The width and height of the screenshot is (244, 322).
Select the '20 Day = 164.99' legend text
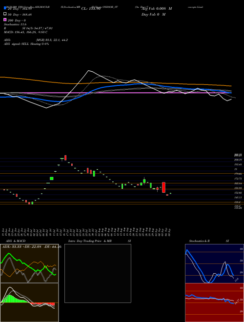coord(20,9)
